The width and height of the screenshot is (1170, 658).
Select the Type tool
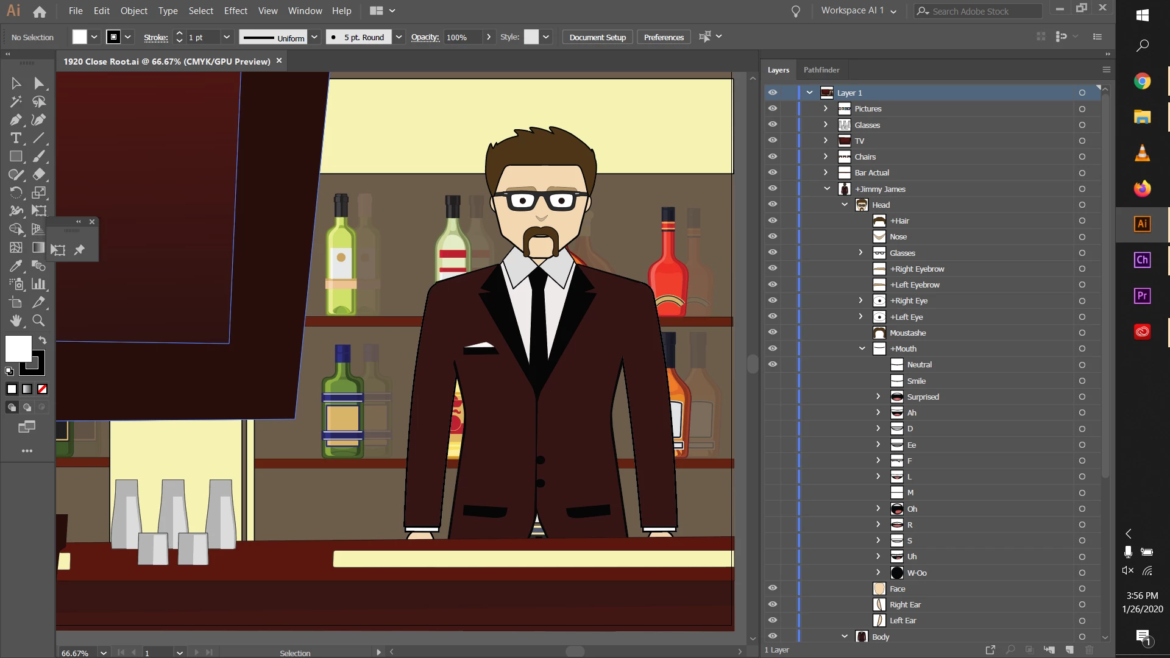[x=16, y=138]
